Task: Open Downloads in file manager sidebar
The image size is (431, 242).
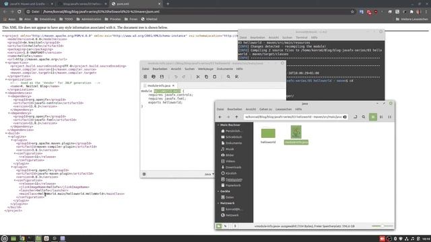Action: [x=233, y=167]
